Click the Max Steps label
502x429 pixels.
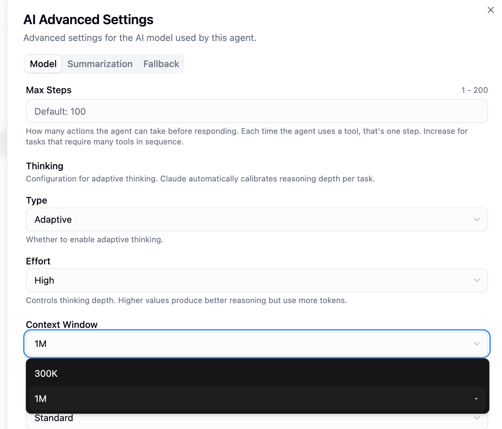[x=49, y=90]
